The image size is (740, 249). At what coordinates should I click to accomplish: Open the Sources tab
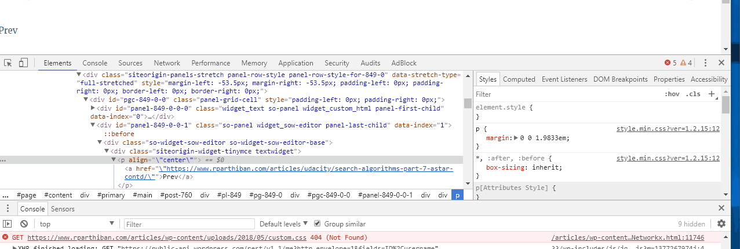pyautogui.click(x=130, y=63)
